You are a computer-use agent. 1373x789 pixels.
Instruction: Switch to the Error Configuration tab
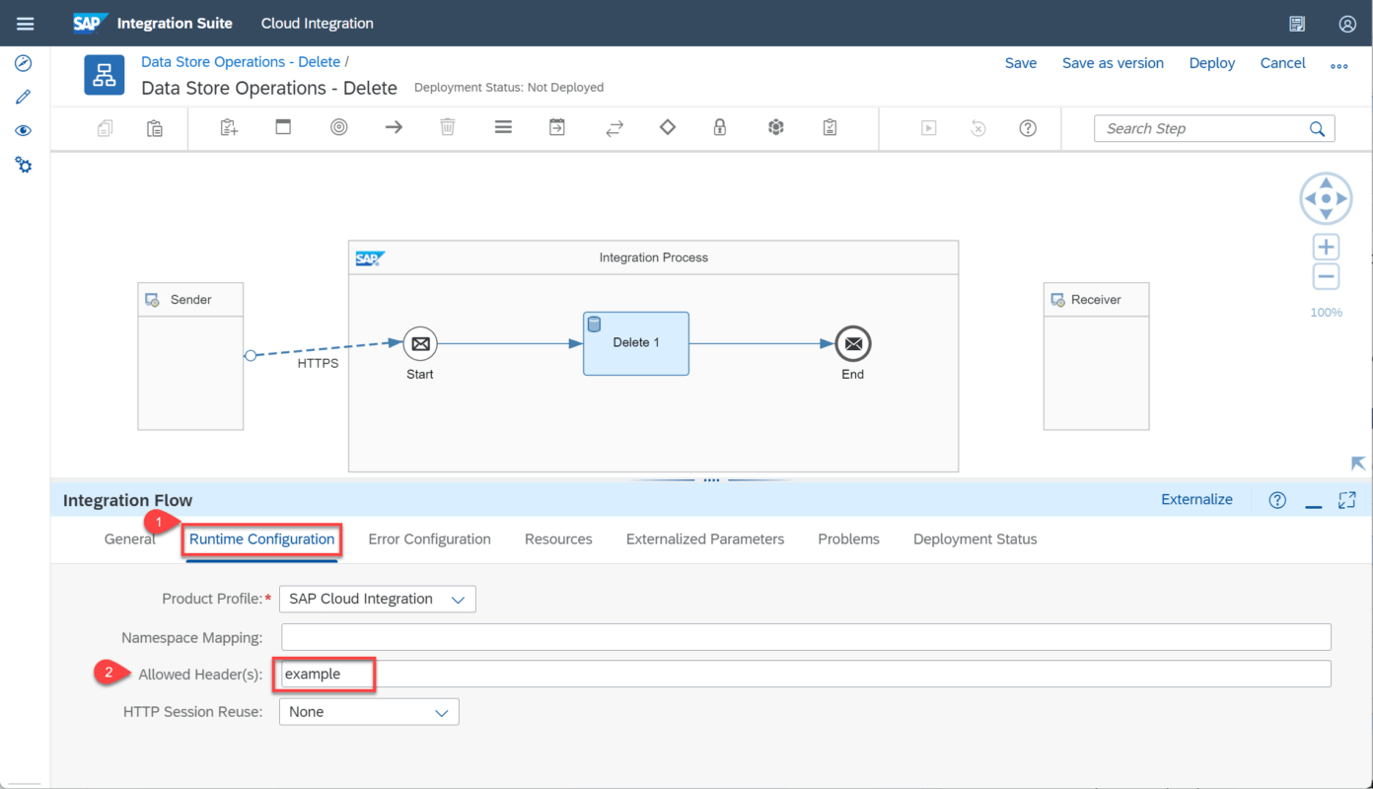click(x=429, y=539)
